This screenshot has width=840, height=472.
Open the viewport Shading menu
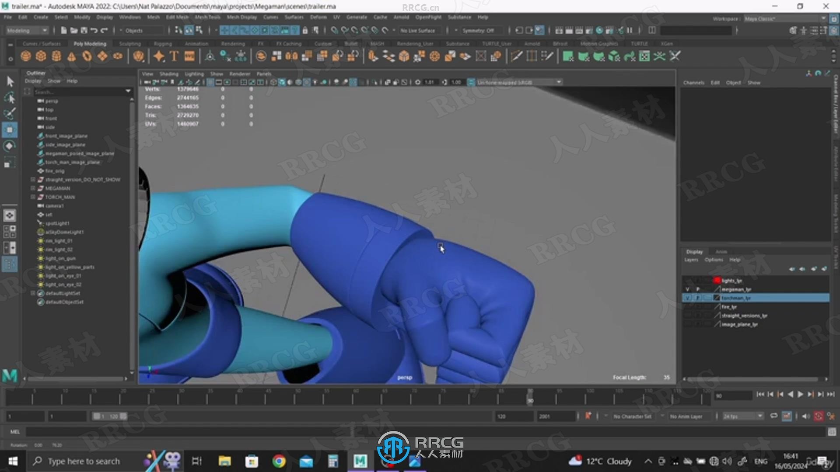point(169,74)
